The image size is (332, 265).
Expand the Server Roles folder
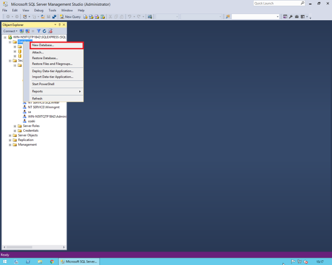[15, 126]
